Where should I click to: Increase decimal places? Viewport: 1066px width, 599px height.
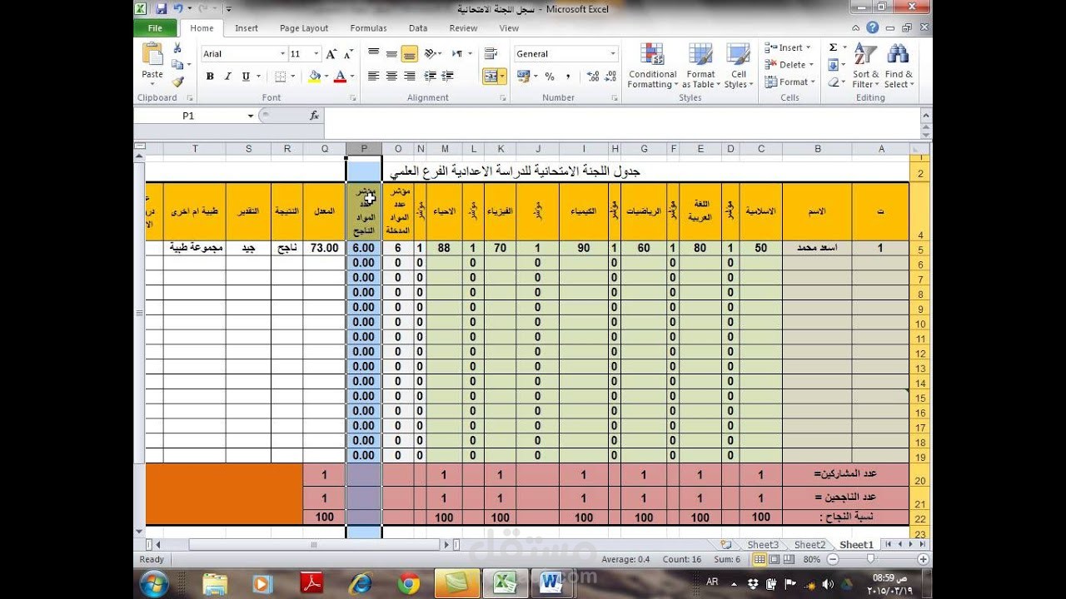point(592,77)
